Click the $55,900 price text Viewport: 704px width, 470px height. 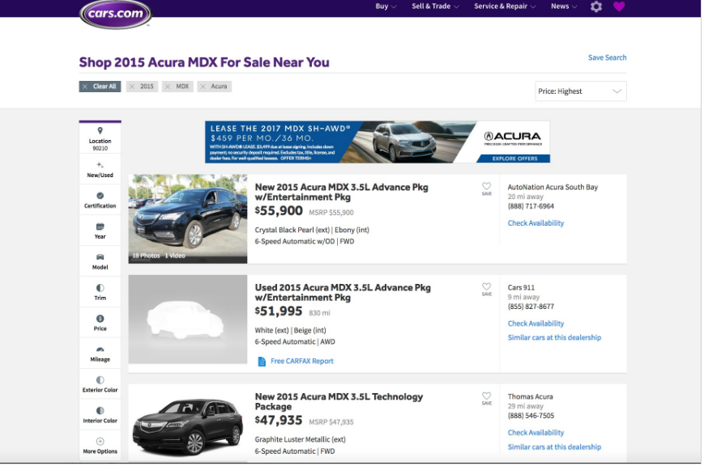pos(279,211)
